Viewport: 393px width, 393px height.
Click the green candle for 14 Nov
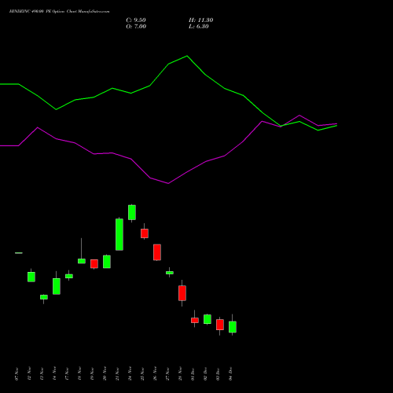click(x=57, y=286)
